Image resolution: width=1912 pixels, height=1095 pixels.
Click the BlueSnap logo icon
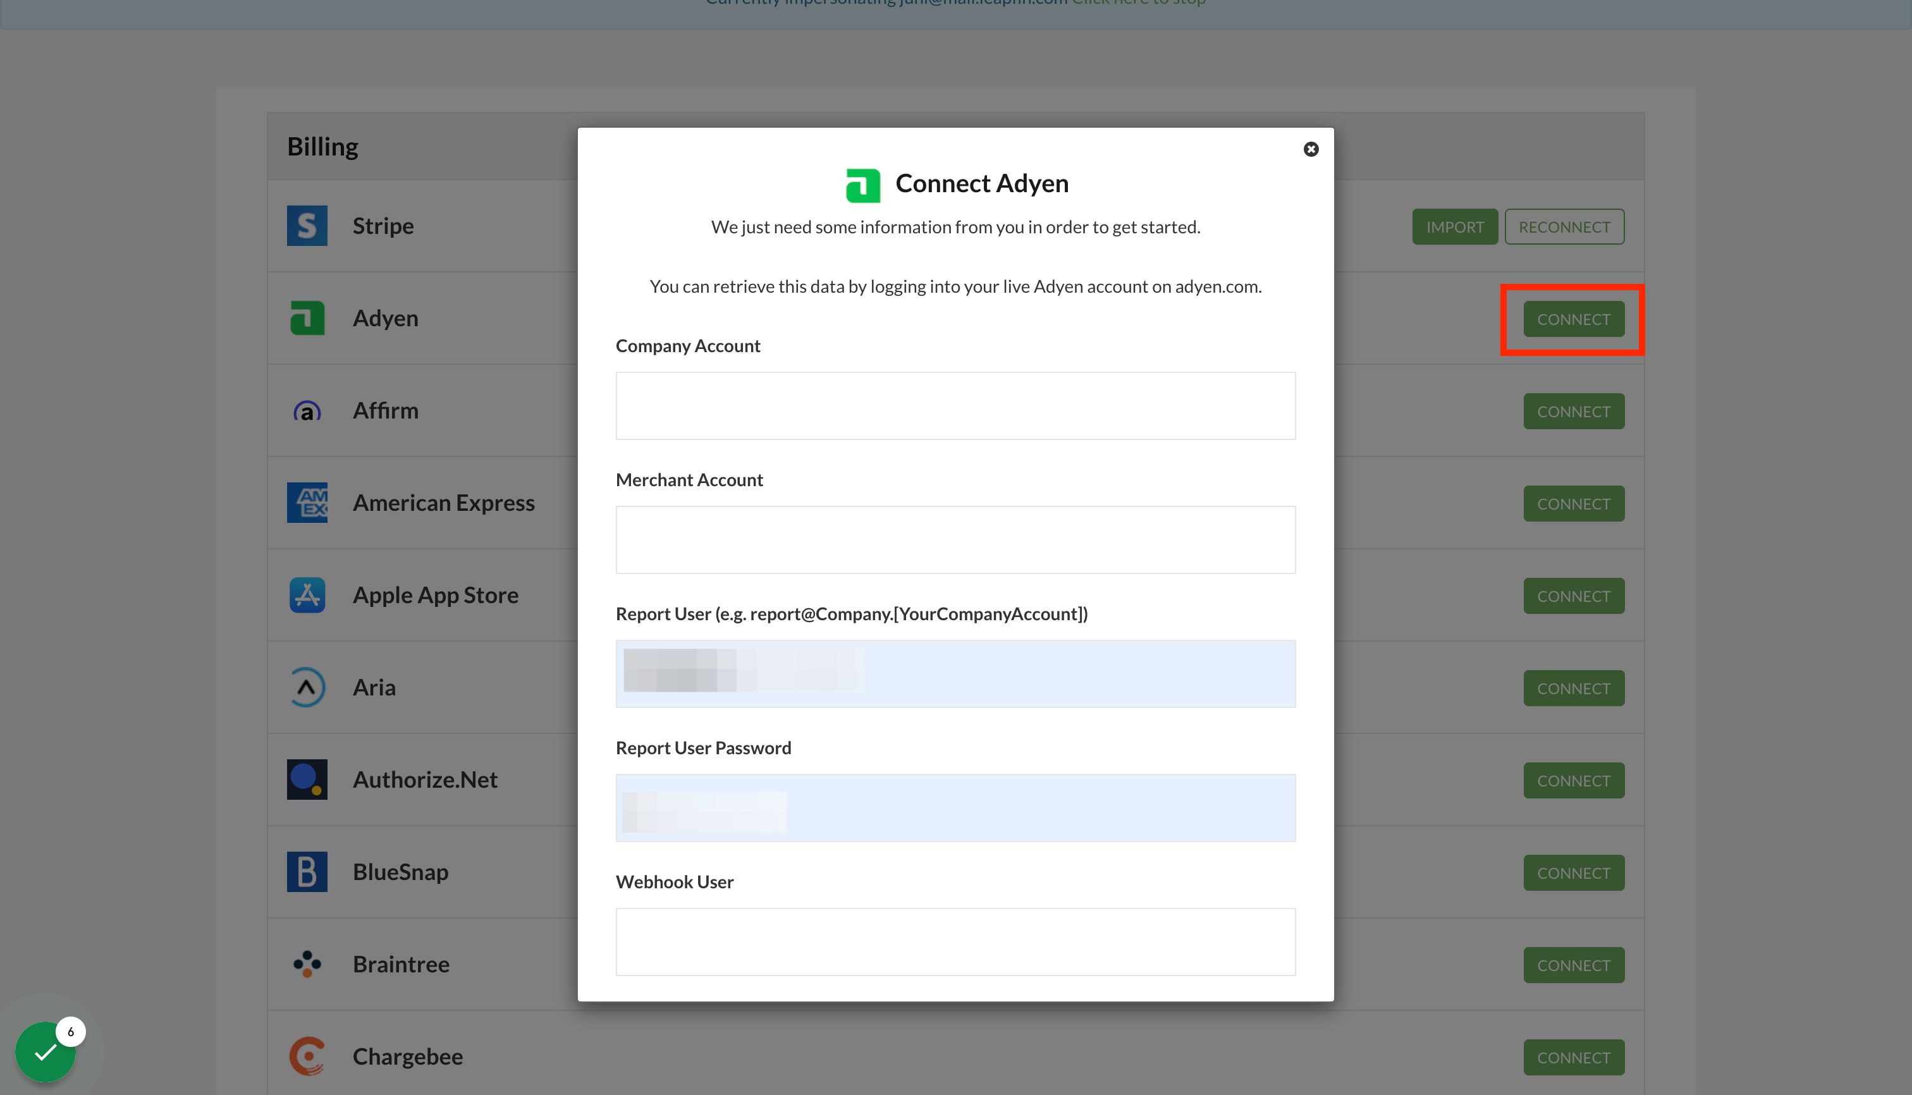point(307,872)
